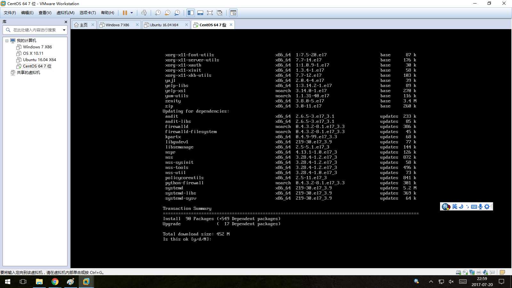Viewport: 512px width, 288px height.
Task: Click the library search input field
Action: pyautogui.click(x=35, y=30)
